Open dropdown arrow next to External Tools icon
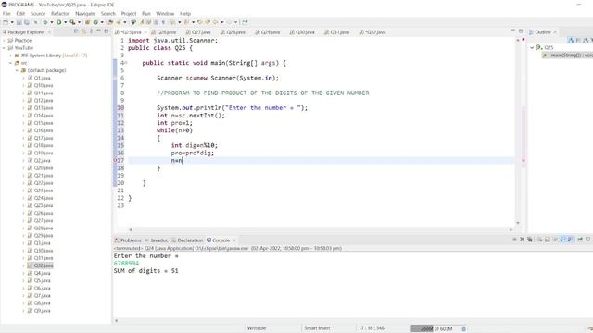Viewport: 593px width, 333px height. point(79,22)
